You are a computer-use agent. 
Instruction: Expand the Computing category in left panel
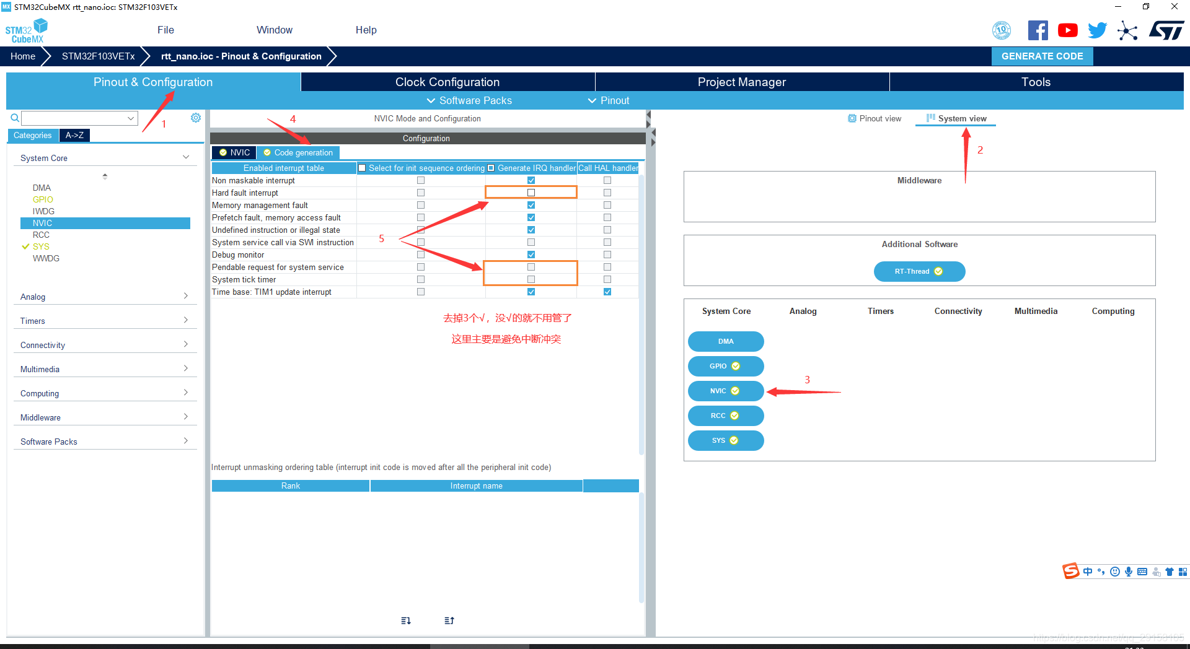[186, 393]
